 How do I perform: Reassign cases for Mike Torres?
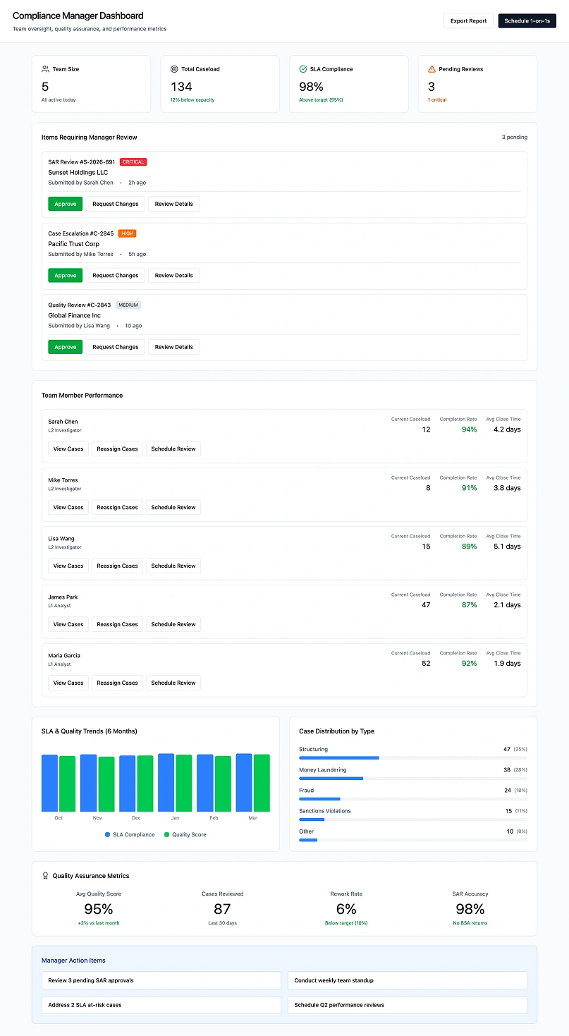pyautogui.click(x=117, y=508)
